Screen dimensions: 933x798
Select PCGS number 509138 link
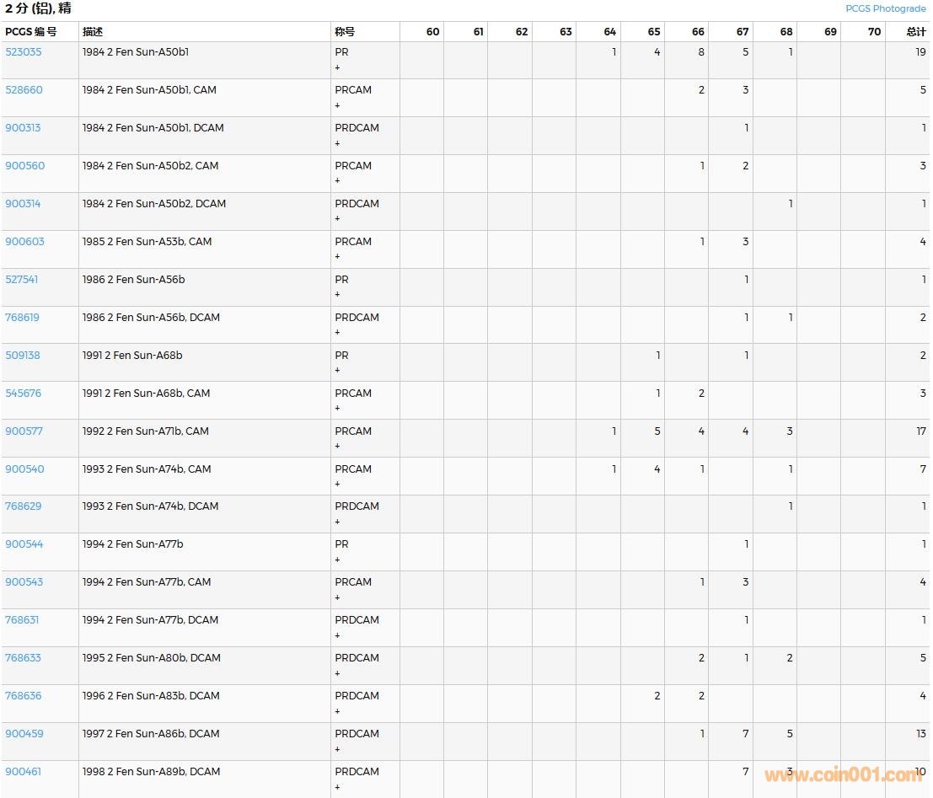pyautogui.click(x=23, y=356)
